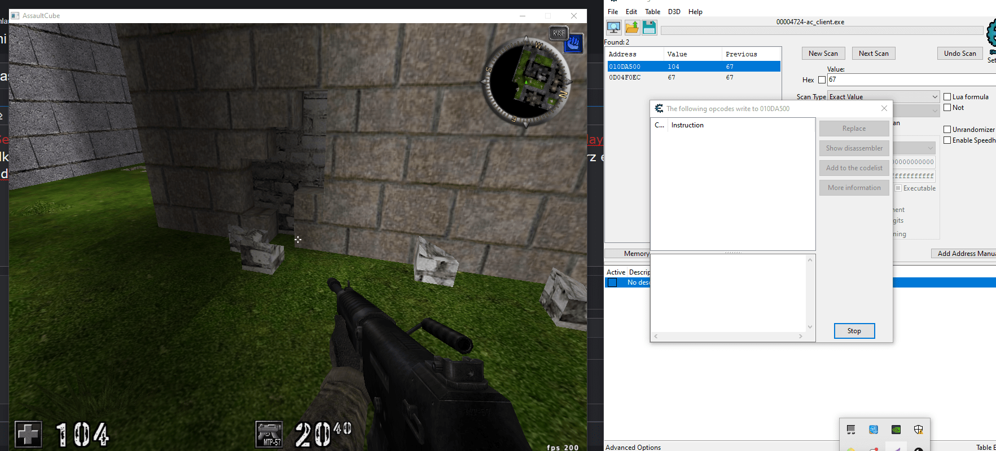This screenshot has height=451, width=996.
Task: Toggle the Enable Speedhack checkbox
Action: click(x=947, y=140)
